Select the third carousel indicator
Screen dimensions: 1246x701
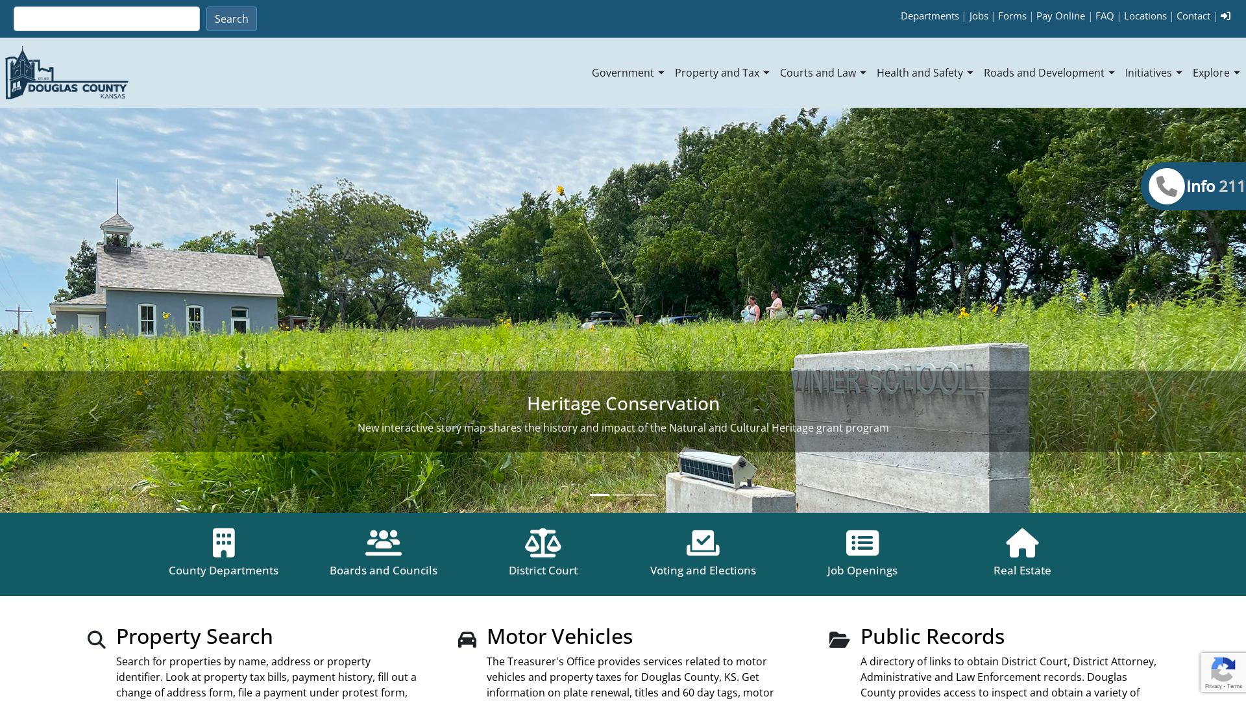pyautogui.click(x=646, y=495)
